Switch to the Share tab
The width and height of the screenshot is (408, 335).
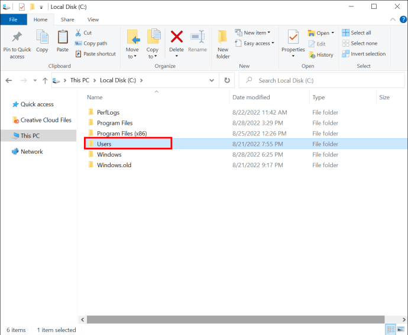(x=67, y=19)
